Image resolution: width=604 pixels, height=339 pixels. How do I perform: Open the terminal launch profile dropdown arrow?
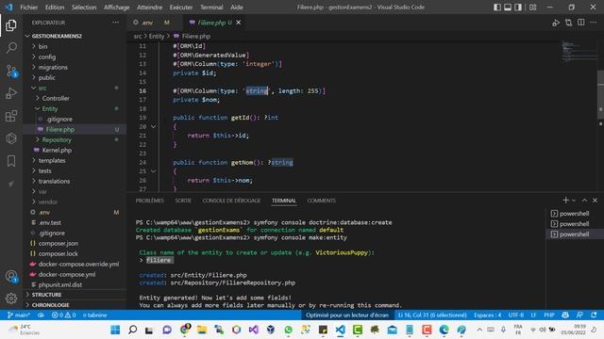574,201
